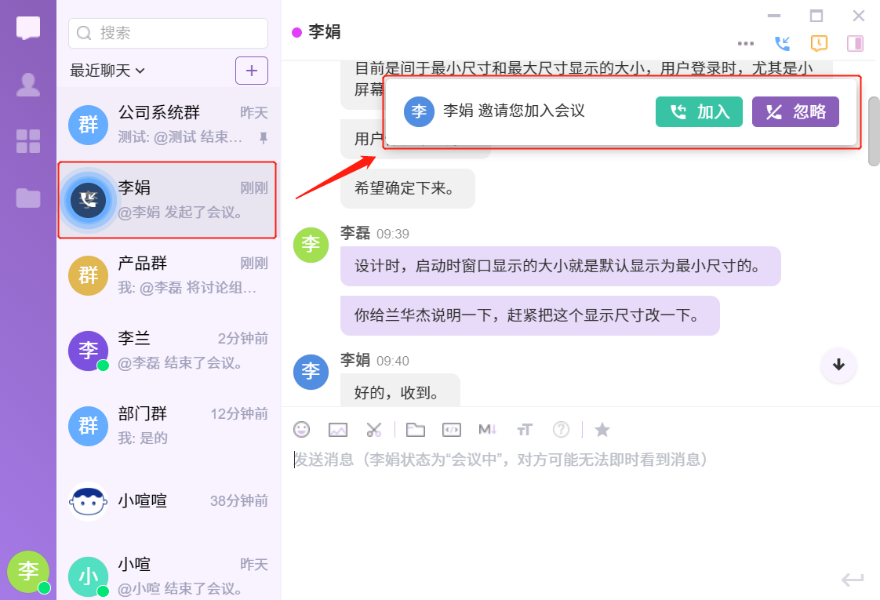
Task: Open the emoji picker in message toolbar
Action: point(301,429)
